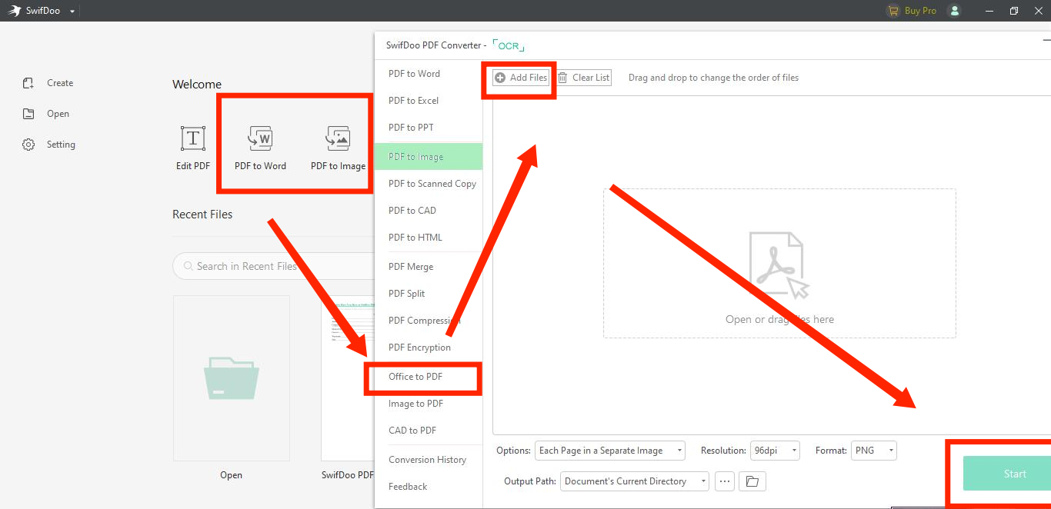This screenshot has width=1051, height=509.
Task: Click the "Welcome" heading text
Action: click(x=197, y=85)
